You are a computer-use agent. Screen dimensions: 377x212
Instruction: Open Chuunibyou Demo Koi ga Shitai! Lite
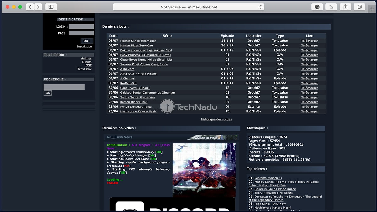point(146,60)
